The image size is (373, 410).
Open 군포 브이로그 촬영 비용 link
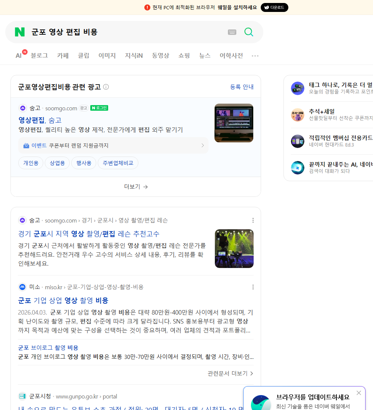click(x=48, y=347)
